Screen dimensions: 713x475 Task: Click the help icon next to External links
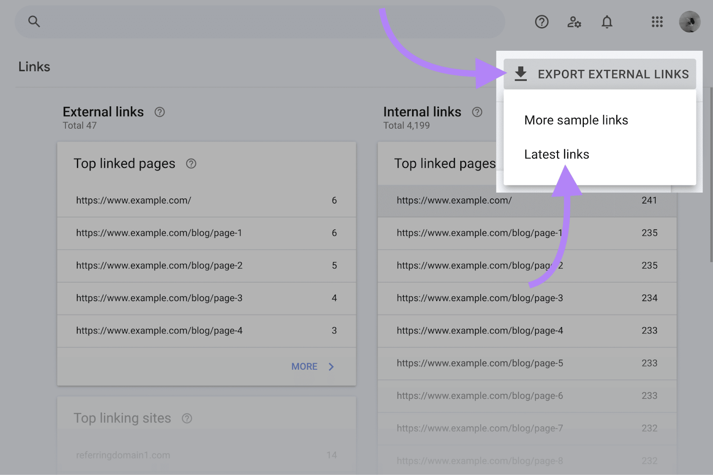click(x=160, y=112)
